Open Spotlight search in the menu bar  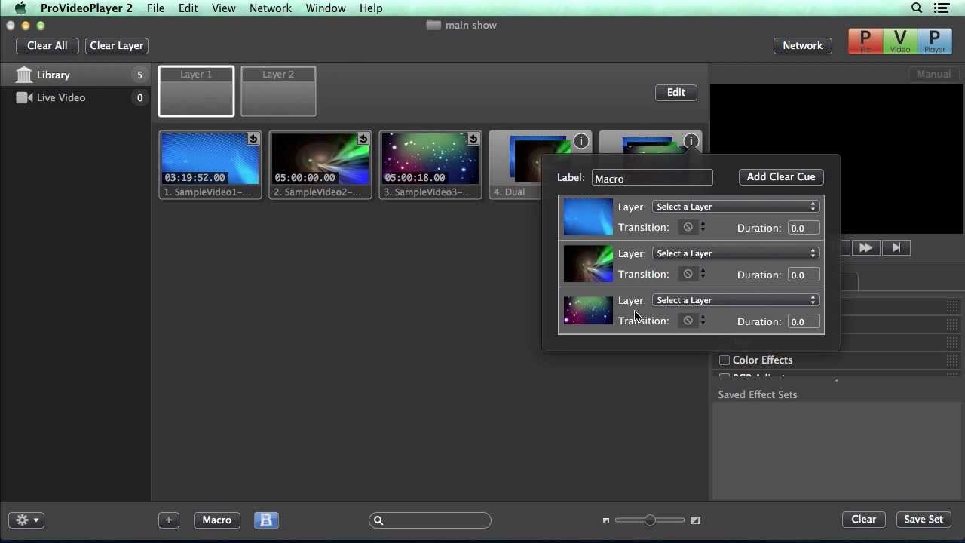click(x=917, y=8)
